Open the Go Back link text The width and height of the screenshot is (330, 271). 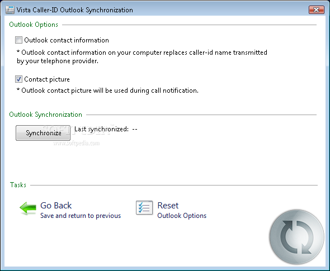click(56, 206)
